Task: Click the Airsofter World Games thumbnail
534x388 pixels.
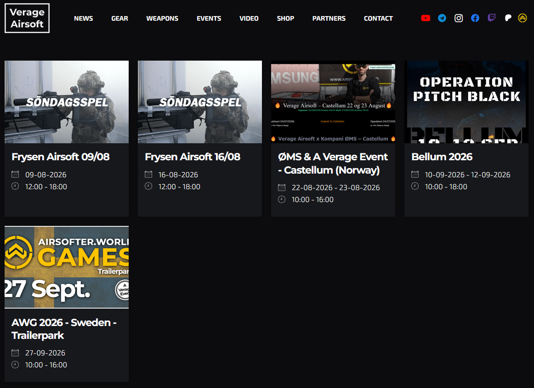Action: [x=67, y=267]
